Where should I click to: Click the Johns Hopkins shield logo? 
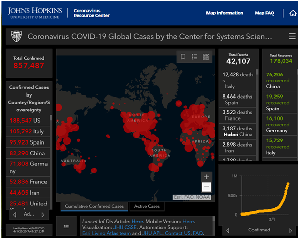(x=16, y=36)
